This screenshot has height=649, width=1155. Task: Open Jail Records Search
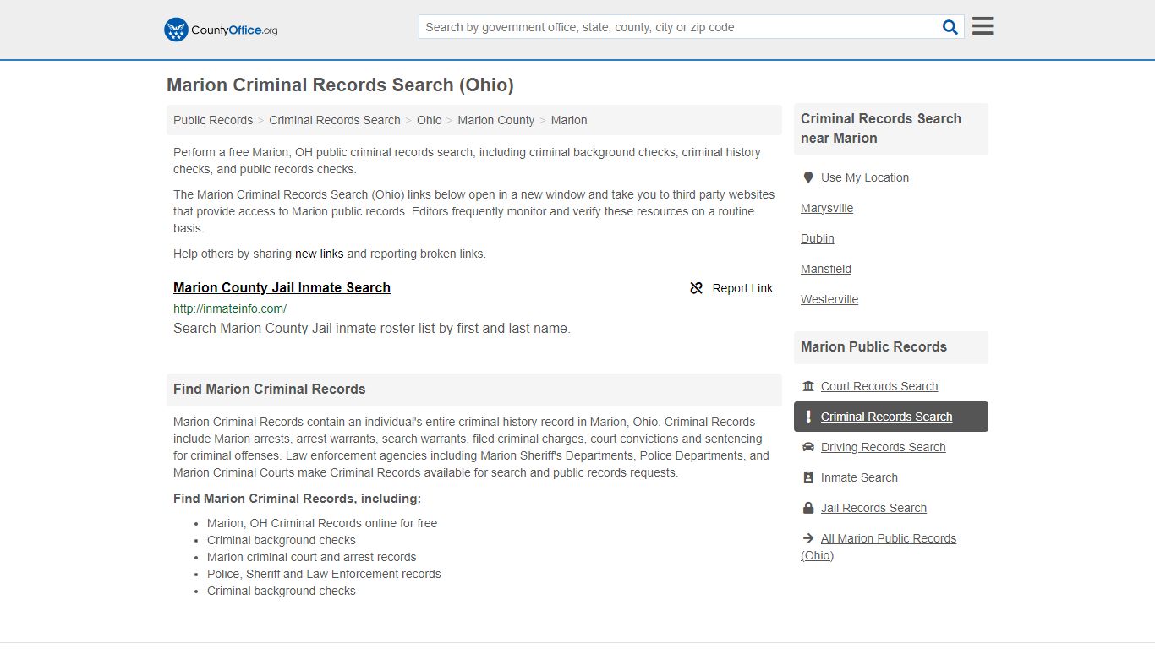pyautogui.click(x=873, y=508)
